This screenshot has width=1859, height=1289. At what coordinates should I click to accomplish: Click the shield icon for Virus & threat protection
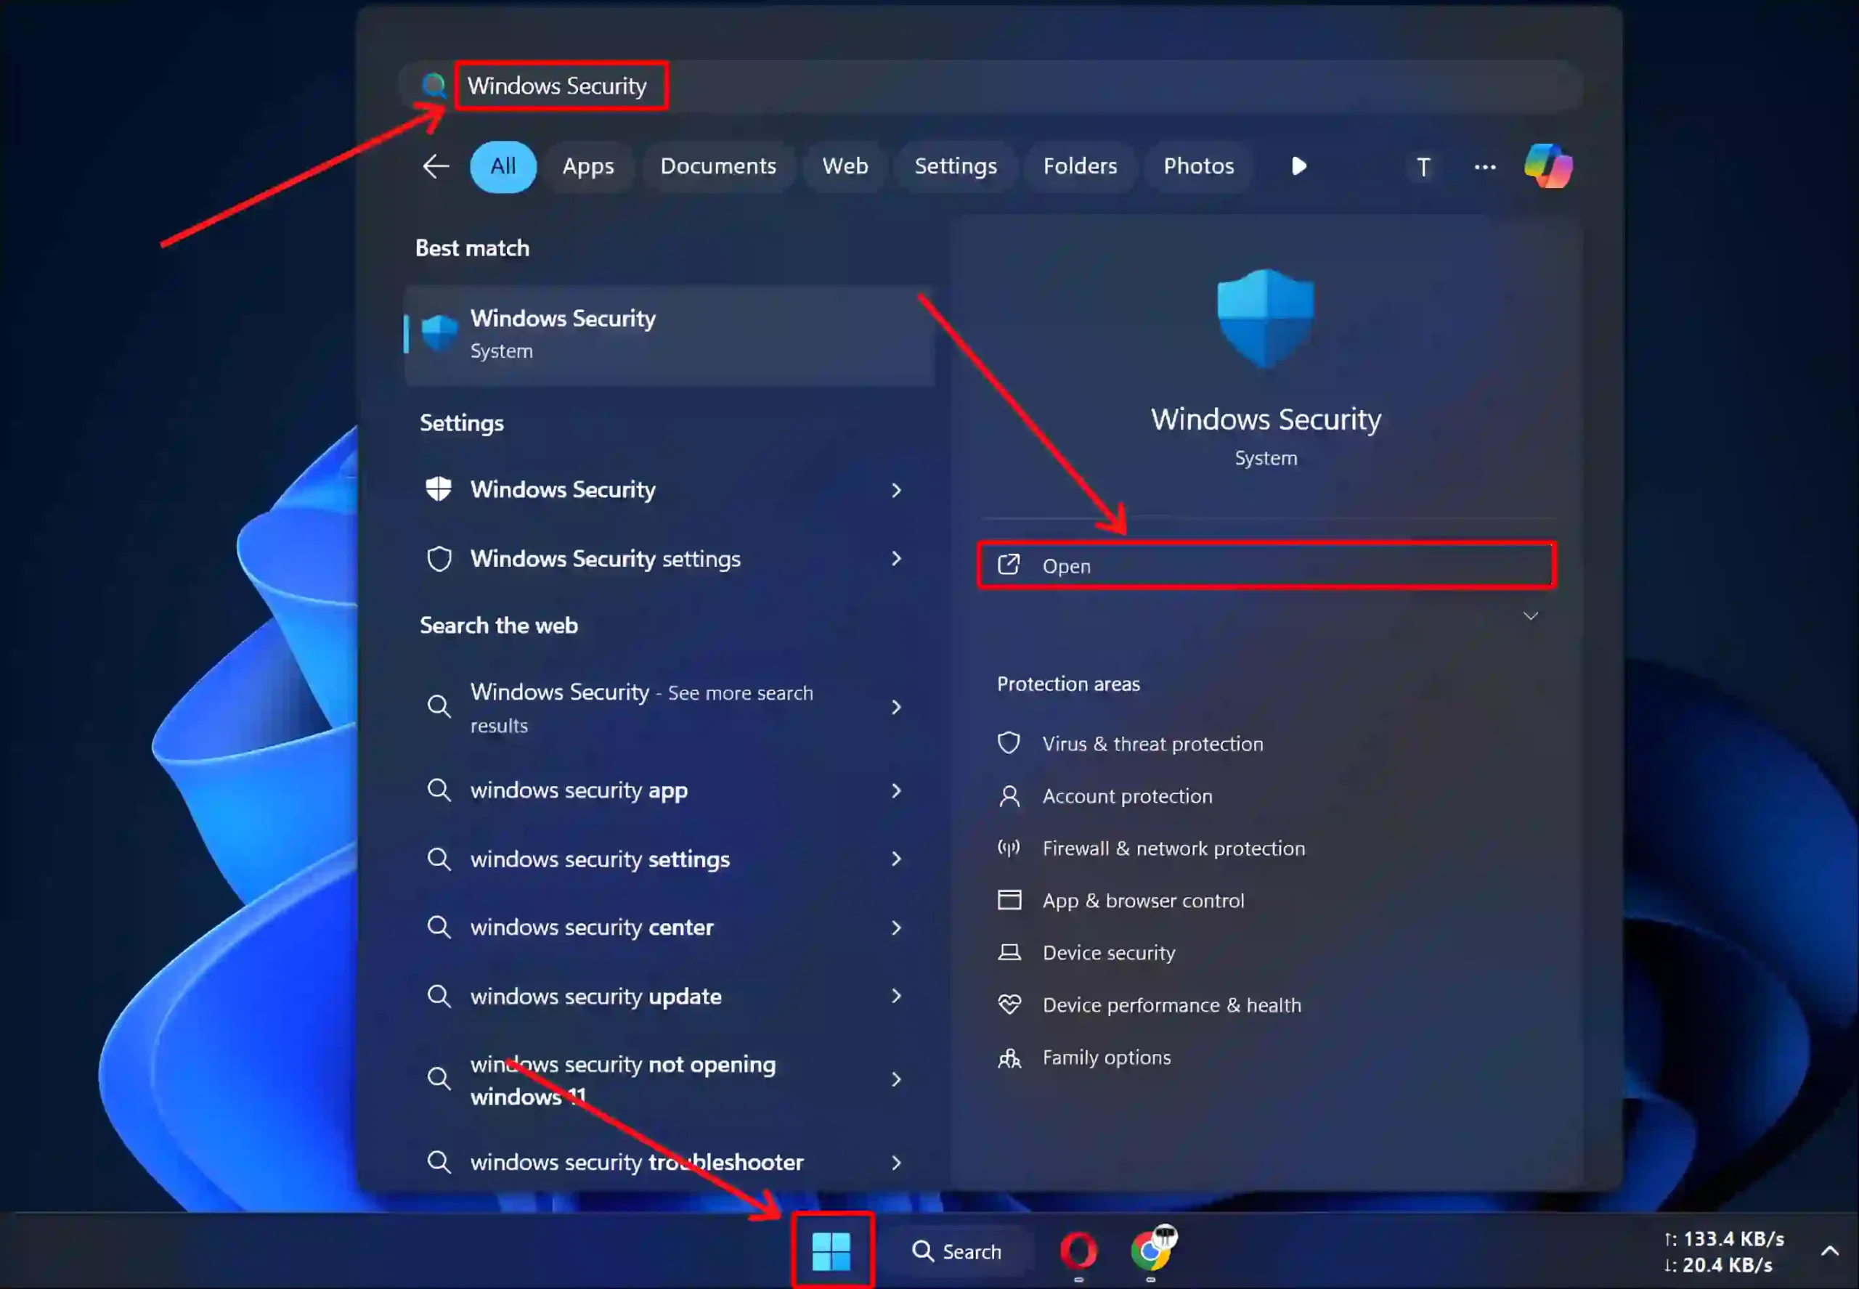coord(1008,743)
